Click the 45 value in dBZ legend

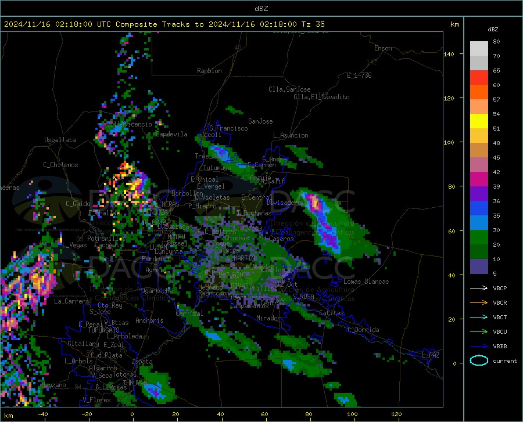click(496, 157)
